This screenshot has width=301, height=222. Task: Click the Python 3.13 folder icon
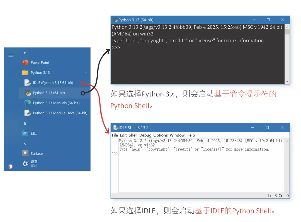[x=25, y=72]
